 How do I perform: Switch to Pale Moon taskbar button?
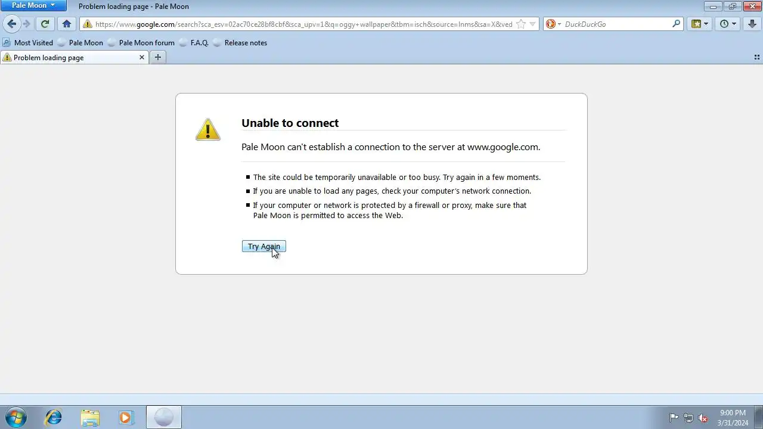point(164,417)
